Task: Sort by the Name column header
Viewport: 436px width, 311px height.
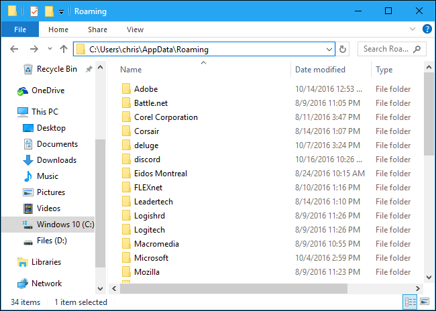Action: [x=131, y=70]
